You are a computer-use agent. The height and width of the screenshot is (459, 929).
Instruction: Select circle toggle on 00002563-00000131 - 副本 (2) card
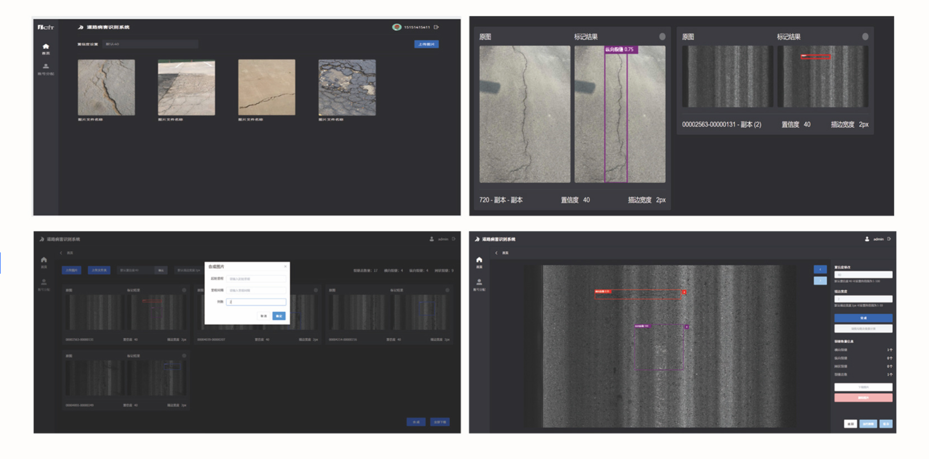tap(865, 37)
